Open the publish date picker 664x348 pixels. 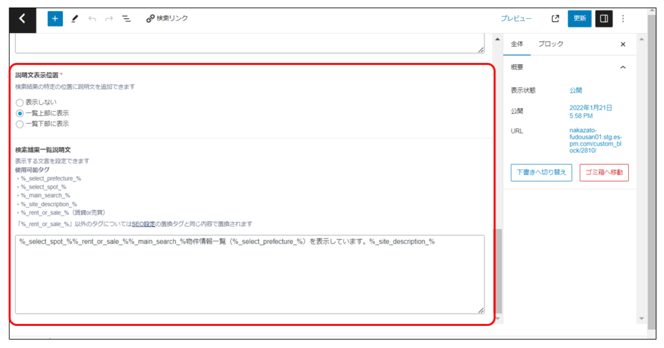[x=590, y=111]
